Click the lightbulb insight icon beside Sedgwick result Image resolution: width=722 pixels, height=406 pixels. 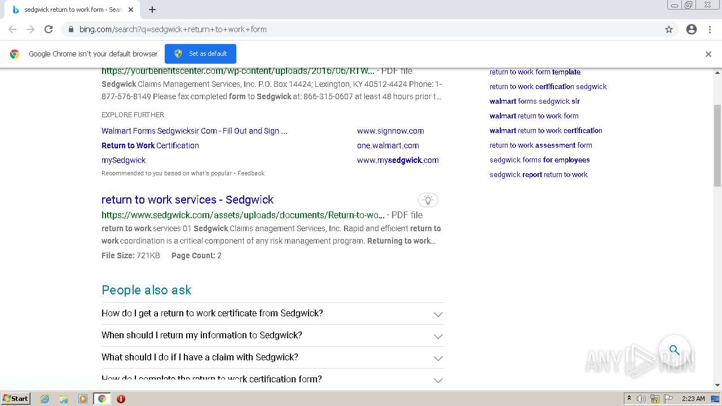coord(428,200)
